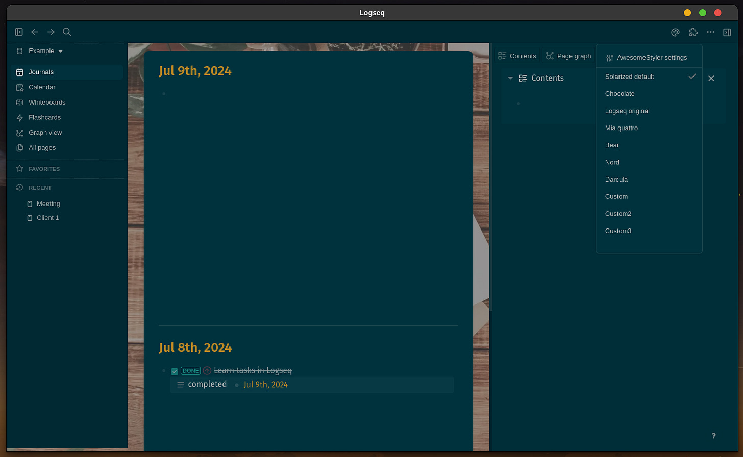Click the DONE task marker

click(191, 371)
